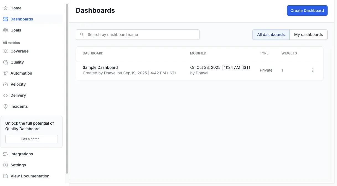Click the Create Dashboard button
Image resolution: width=337 pixels, height=186 pixels.
[x=307, y=10]
